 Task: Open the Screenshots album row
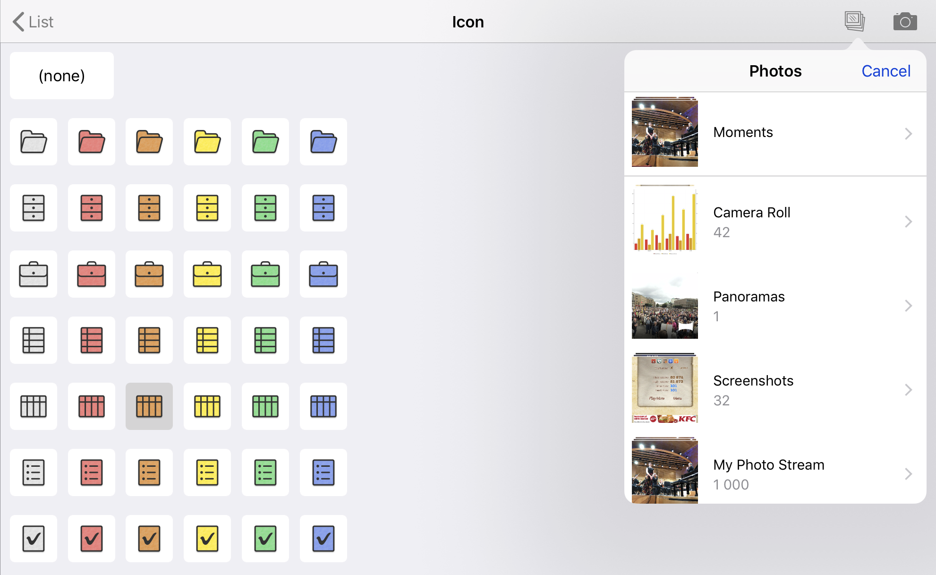(x=774, y=390)
